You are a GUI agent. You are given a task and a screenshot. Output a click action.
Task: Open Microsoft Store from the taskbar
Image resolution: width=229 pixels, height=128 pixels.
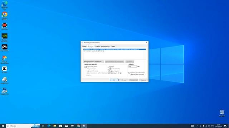[x=60, y=126]
